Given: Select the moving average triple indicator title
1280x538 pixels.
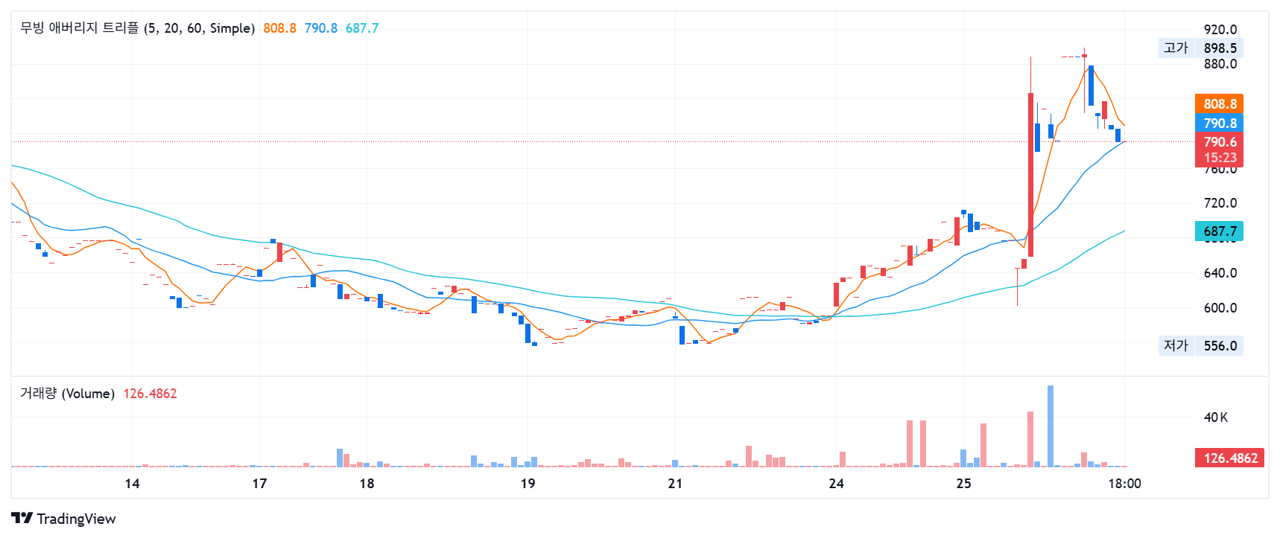Looking at the screenshot, I should pyautogui.click(x=137, y=28).
